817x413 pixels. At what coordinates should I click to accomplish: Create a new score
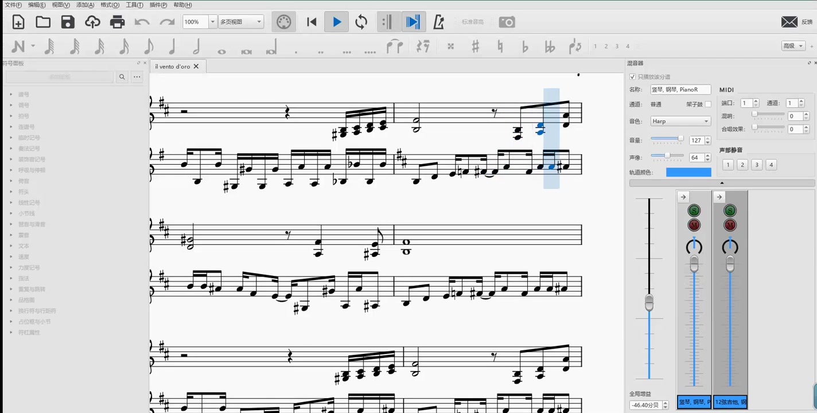click(x=18, y=22)
